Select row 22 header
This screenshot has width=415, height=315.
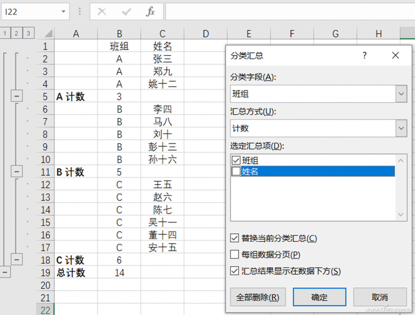pos(45,310)
